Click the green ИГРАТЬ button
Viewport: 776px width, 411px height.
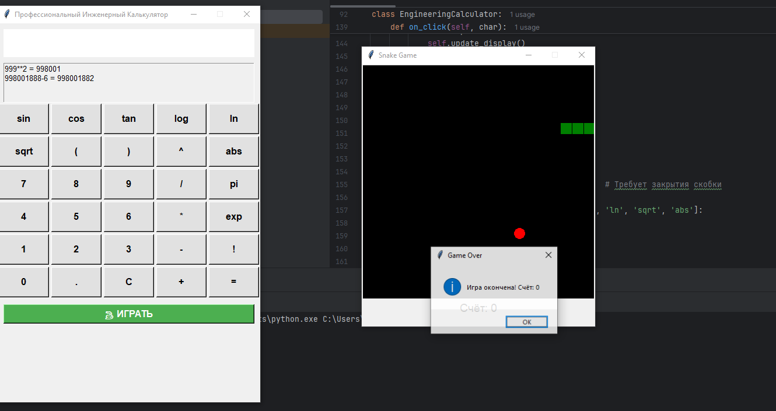click(129, 314)
